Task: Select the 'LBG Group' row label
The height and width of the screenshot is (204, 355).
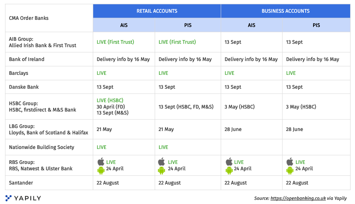Action: click(49, 130)
